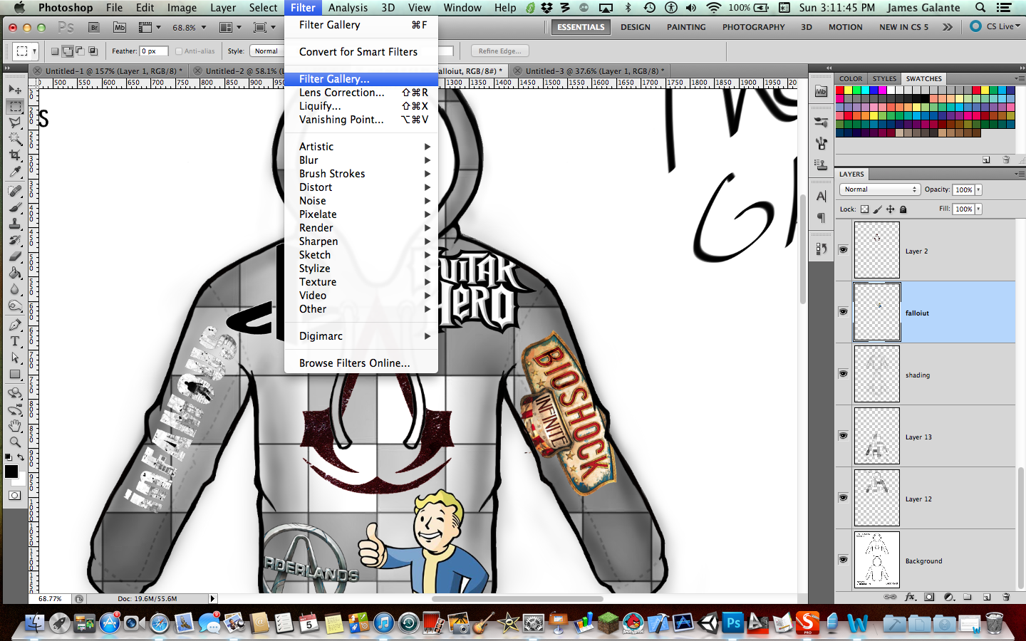This screenshot has width=1026, height=641.
Task: Open the Swatches panel options menu
Action: tap(1019, 78)
